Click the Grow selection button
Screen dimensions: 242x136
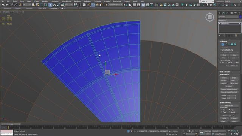click(x=234, y=55)
